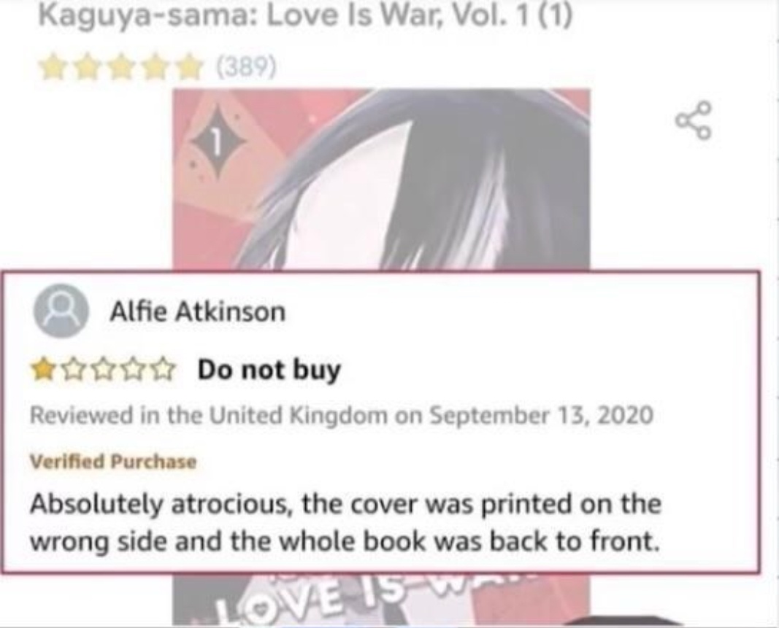Click the review body text
The height and width of the screenshot is (628, 779).
click(346, 523)
